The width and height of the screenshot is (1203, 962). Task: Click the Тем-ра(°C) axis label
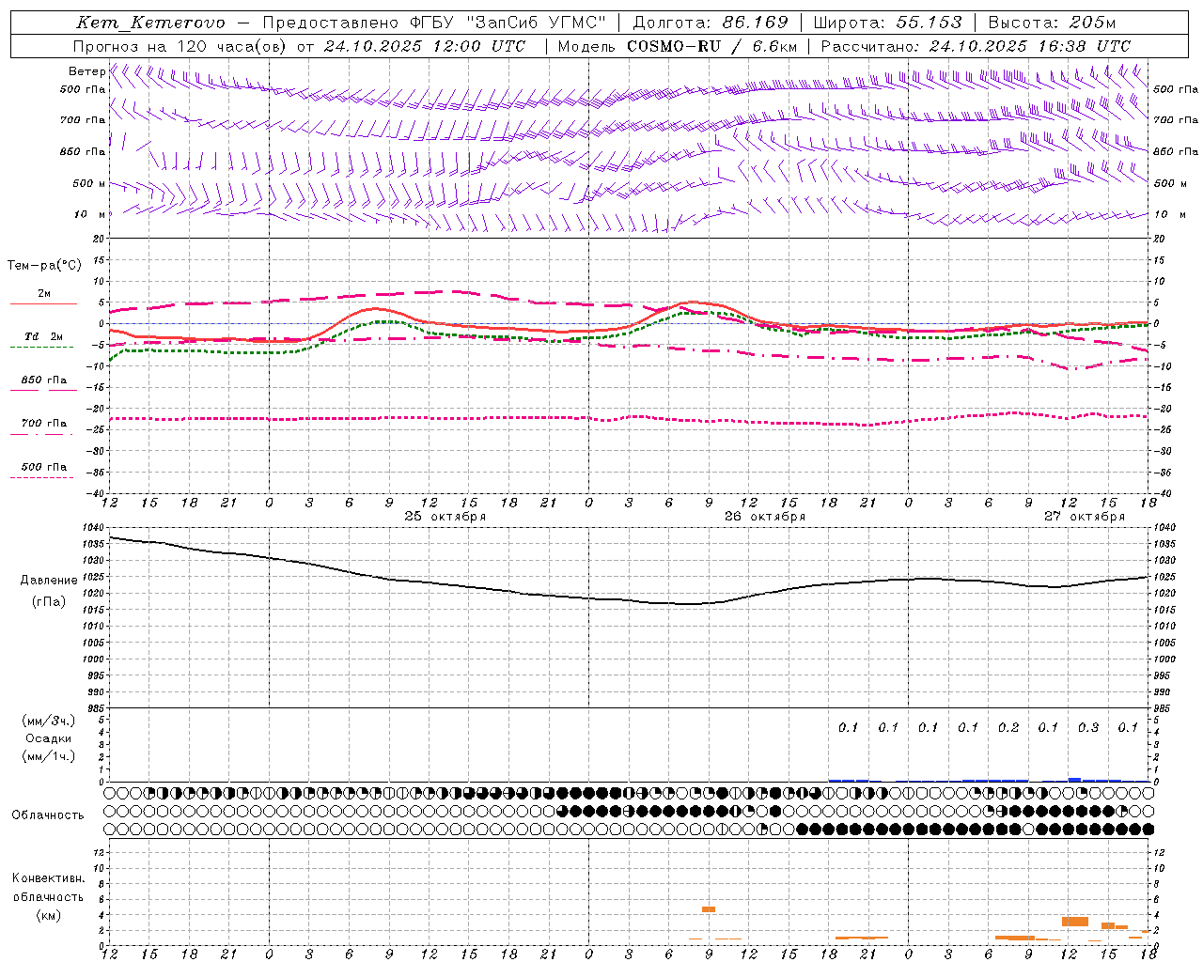click(44, 266)
